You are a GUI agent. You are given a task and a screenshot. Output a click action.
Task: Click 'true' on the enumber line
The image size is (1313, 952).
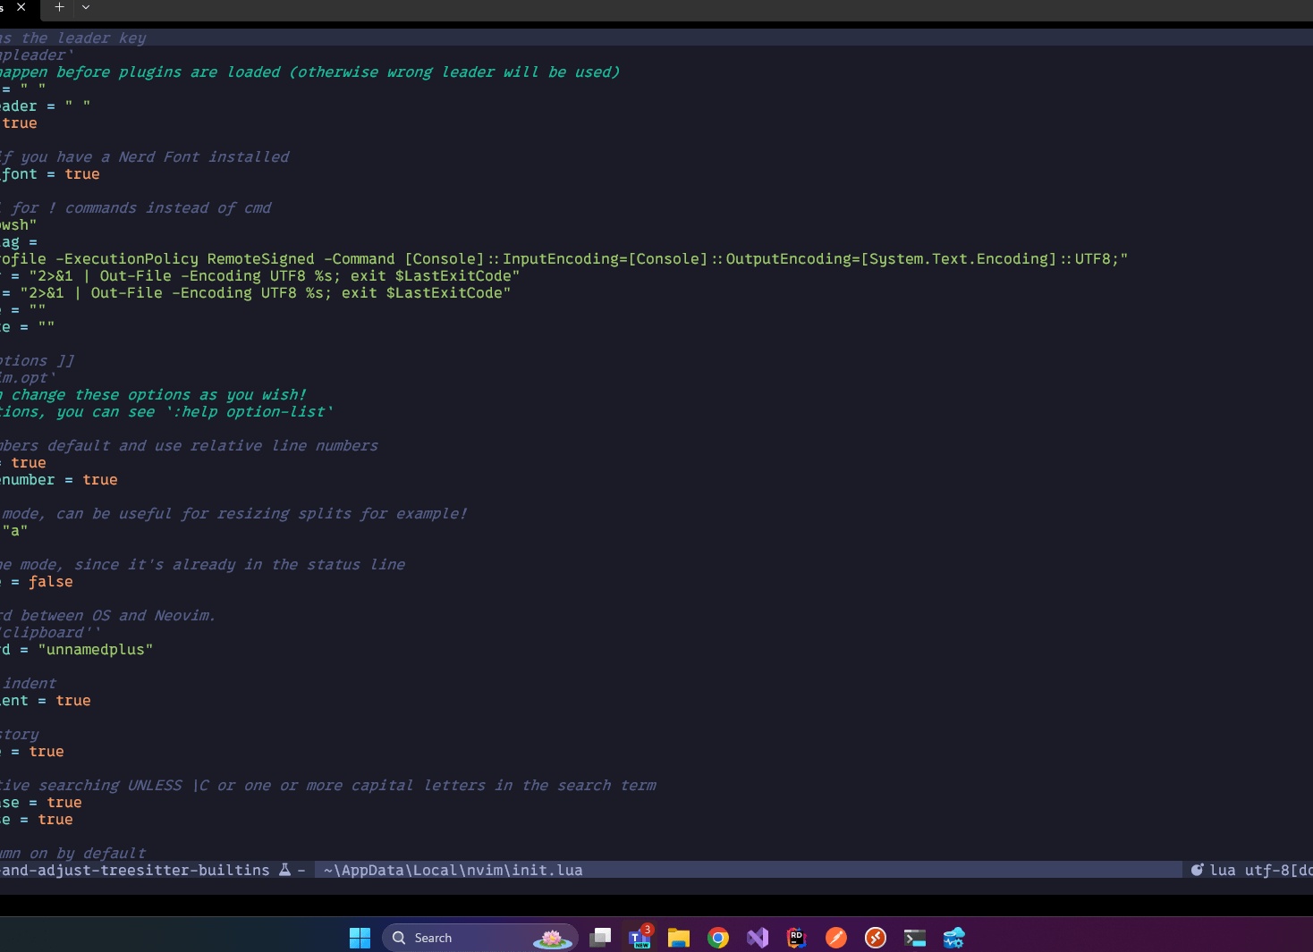click(x=100, y=480)
